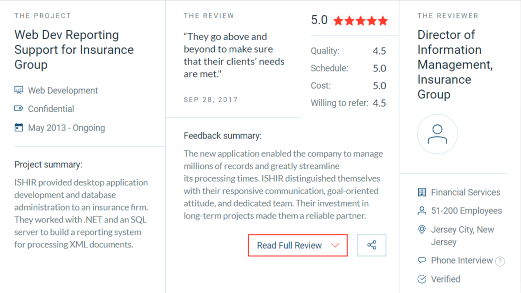Click the calendar icon beside May 2013
Viewport: 521px width, 293px height.
click(x=19, y=128)
